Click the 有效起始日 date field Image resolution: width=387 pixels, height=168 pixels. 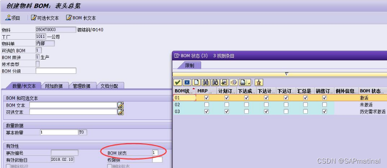point(62,159)
